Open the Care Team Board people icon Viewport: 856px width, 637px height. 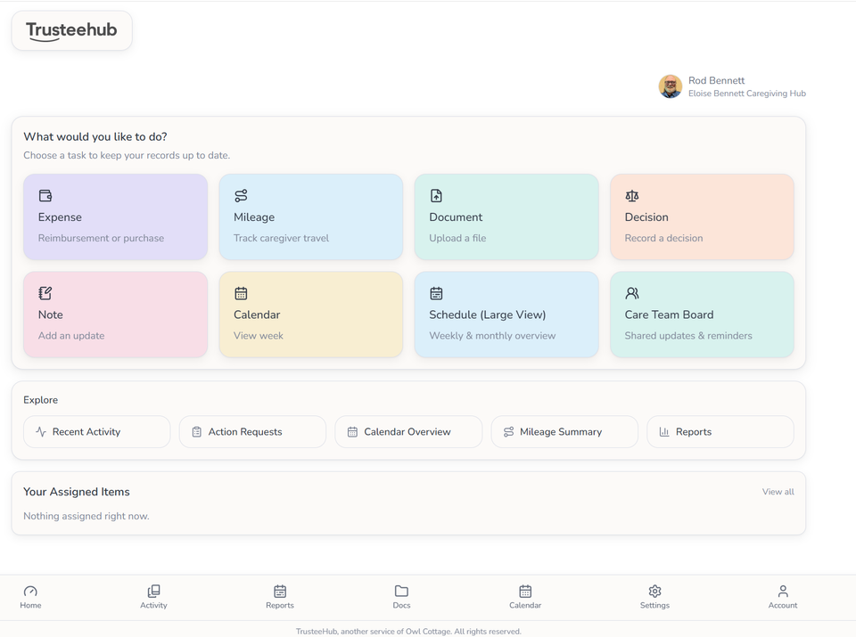click(631, 293)
